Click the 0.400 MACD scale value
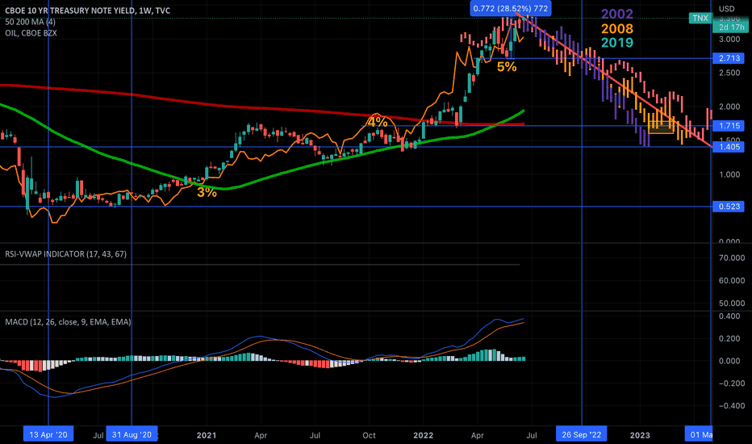 [x=729, y=316]
